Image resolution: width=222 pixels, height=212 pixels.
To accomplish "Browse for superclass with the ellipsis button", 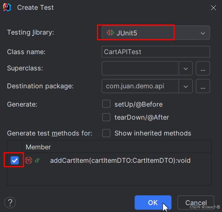I will pos(203,68).
